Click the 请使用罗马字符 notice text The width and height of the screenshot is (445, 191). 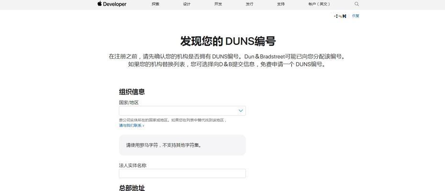164,145
